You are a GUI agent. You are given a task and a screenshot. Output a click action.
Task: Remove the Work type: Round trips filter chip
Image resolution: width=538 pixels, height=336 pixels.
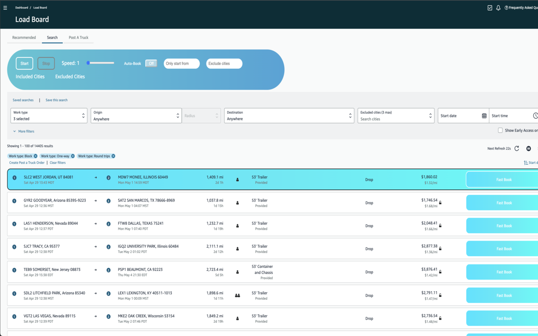click(113, 156)
